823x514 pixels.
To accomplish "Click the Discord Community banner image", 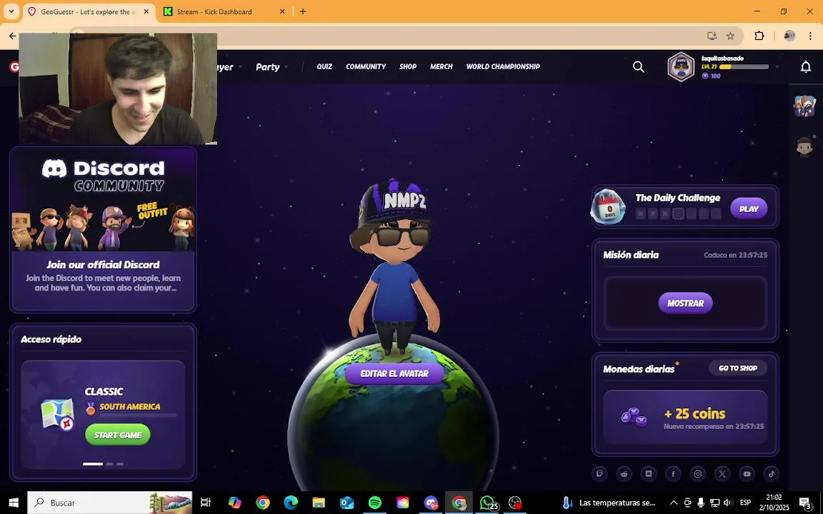I will [104, 200].
